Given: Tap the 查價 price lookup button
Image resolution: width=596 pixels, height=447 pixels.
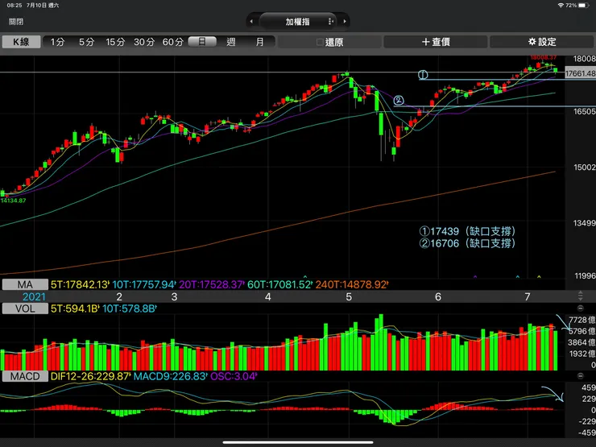Looking at the screenshot, I should (436, 42).
